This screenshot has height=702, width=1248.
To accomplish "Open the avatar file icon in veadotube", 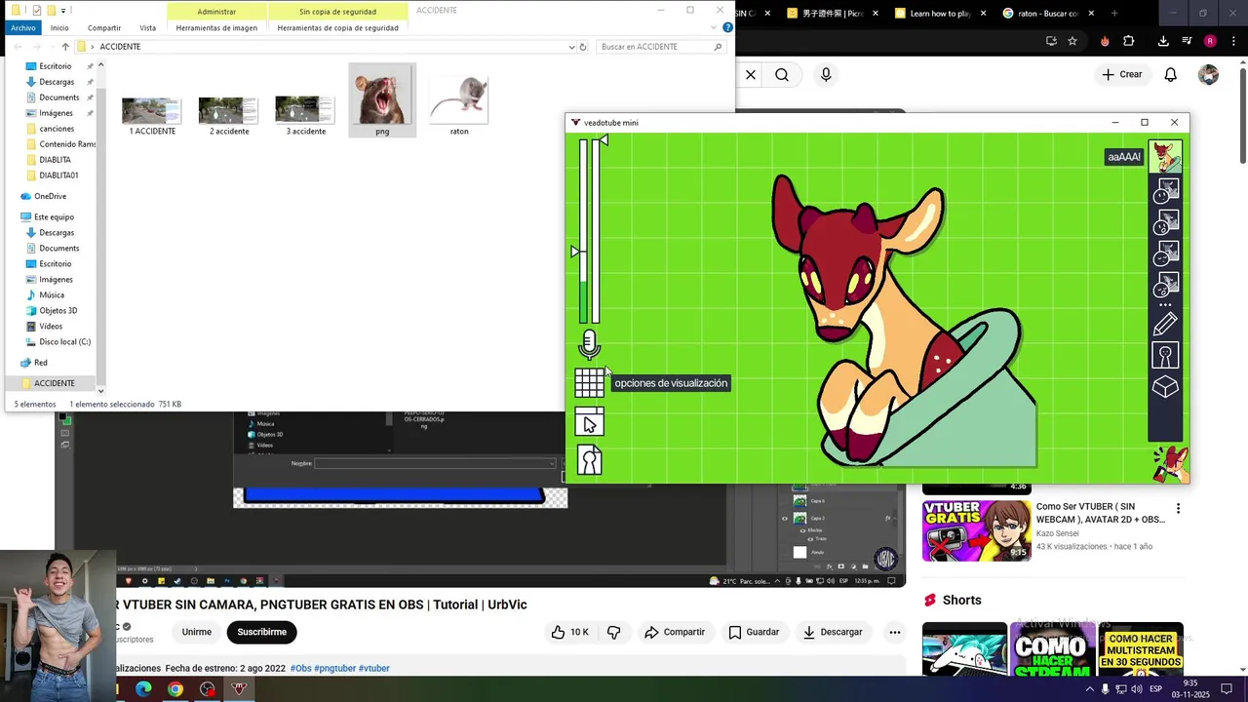I will point(589,460).
